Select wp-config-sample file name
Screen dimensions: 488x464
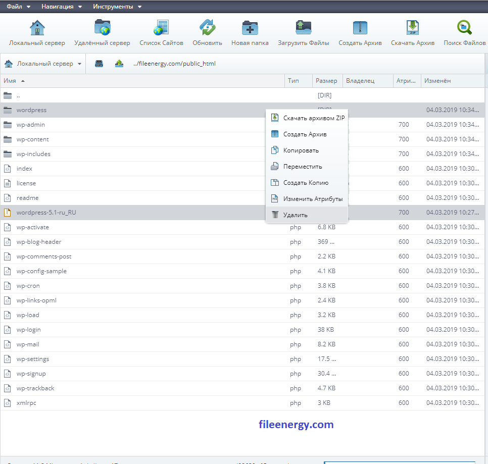[x=41, y=271]
